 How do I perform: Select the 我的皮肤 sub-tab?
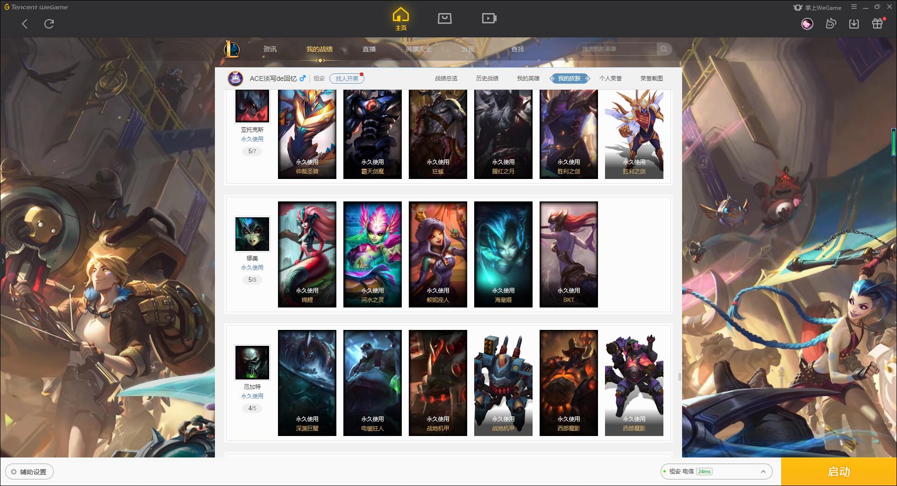[570, 79]
